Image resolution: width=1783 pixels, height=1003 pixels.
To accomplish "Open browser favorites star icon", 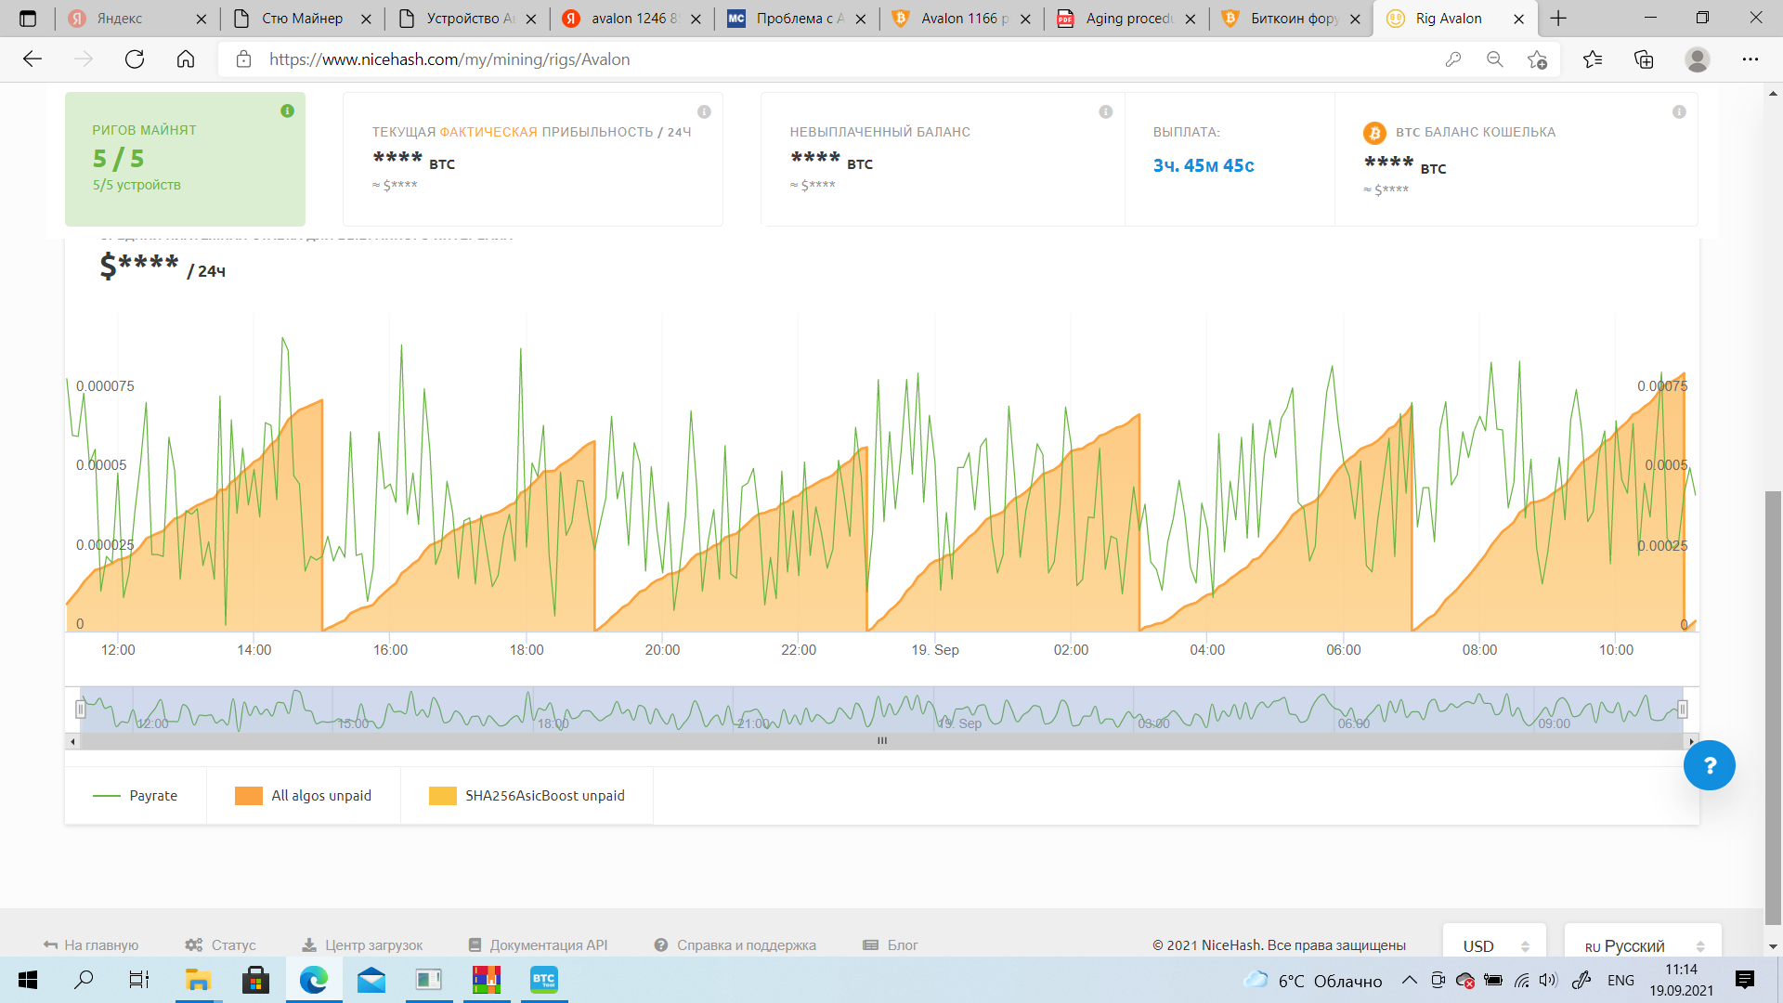I will 1592,59.
